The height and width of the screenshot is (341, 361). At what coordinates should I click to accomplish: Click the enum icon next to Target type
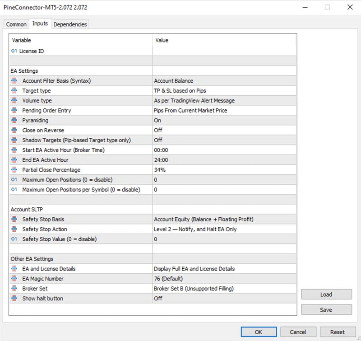tap(14, 91)
